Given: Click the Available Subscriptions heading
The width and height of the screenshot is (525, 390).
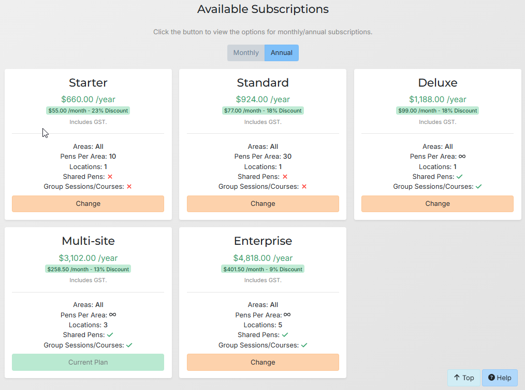Looking at the screenshot, I should (263, 9).
